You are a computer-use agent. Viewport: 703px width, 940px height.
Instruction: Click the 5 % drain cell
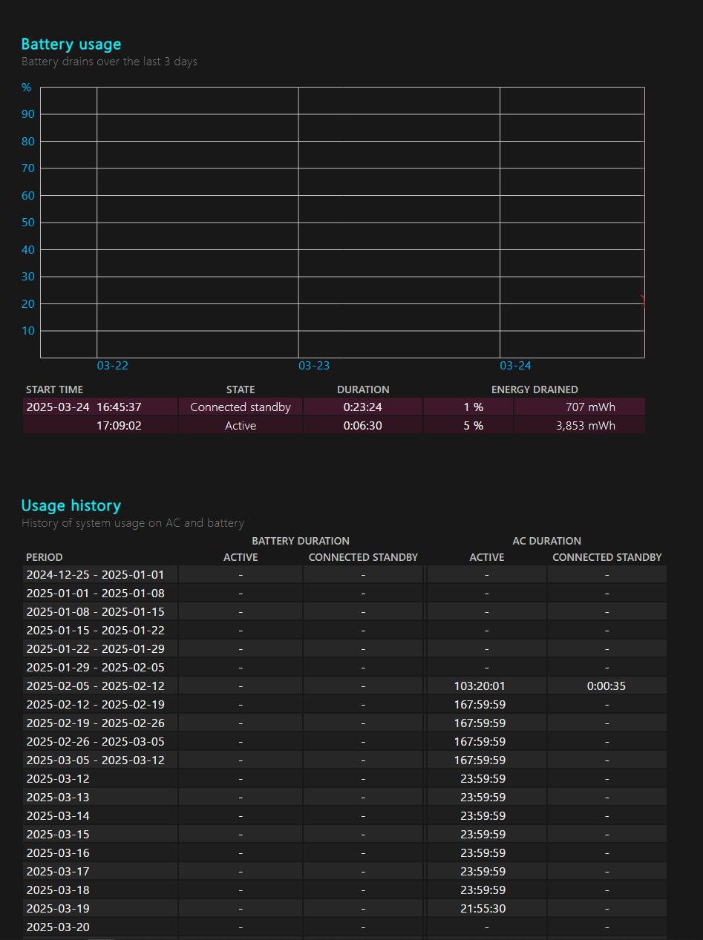(x=468, y=426)
